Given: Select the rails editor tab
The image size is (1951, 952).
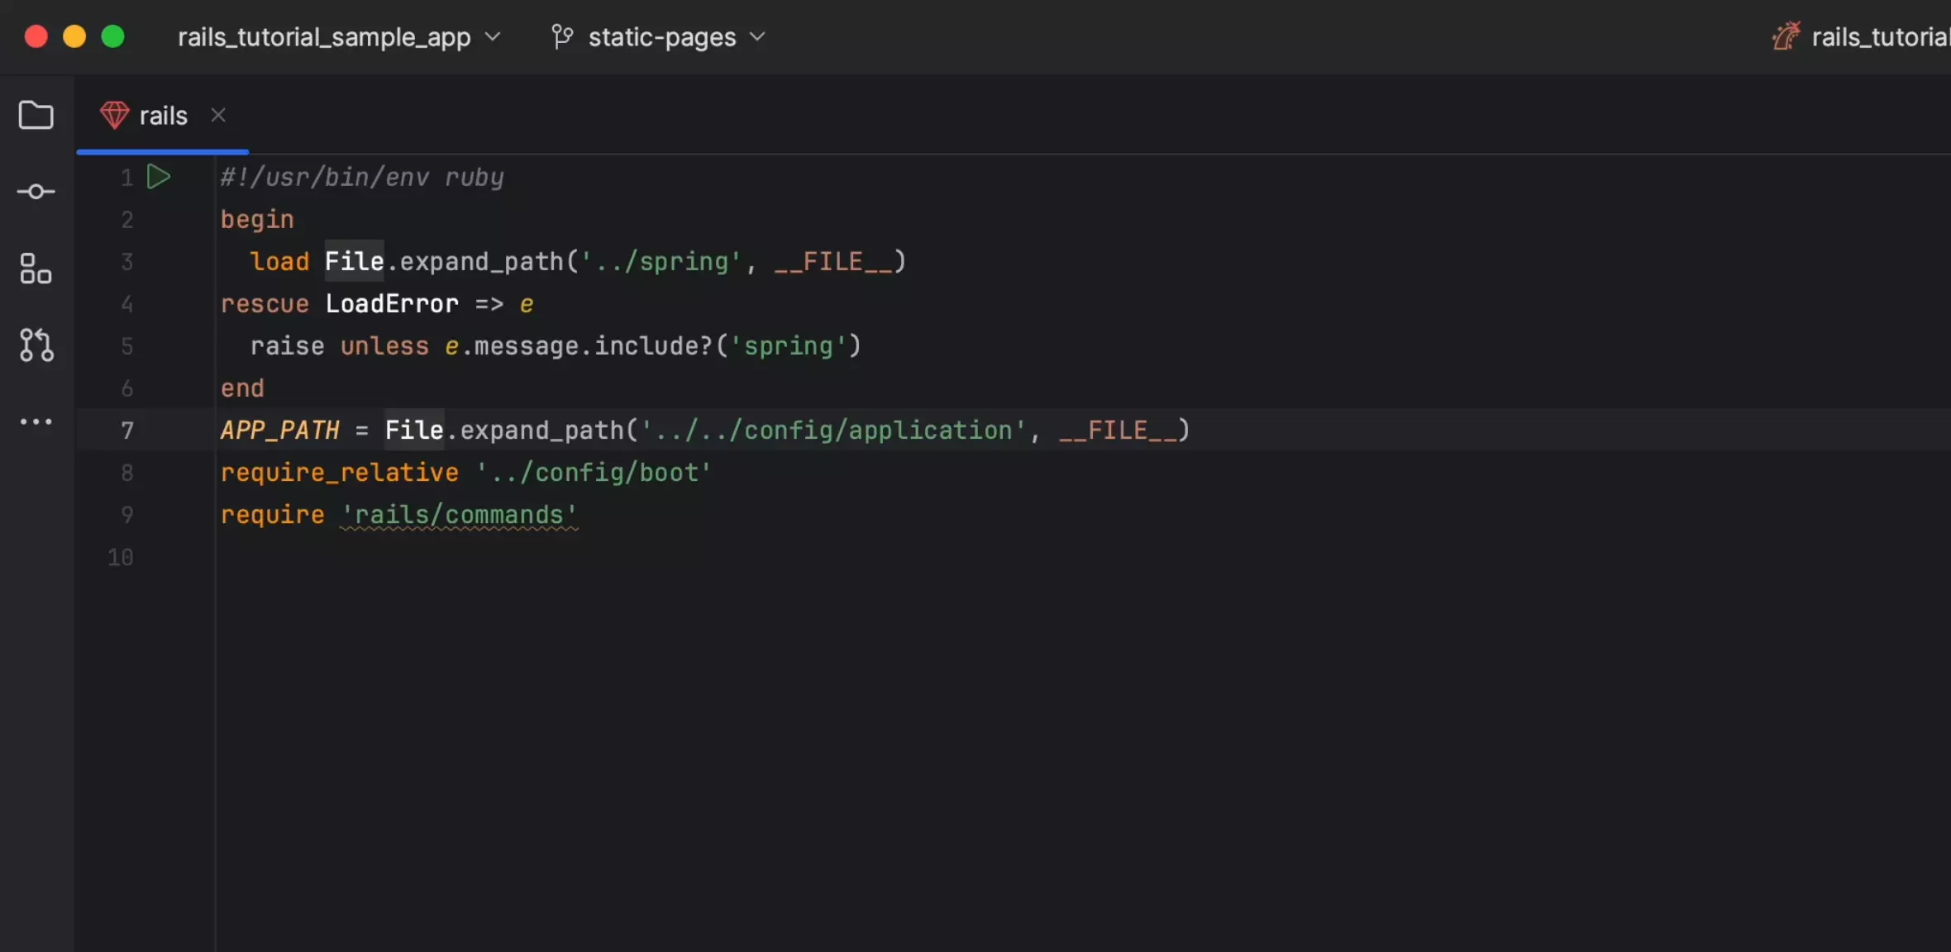Looking at the screenshot, I should (163, 116).
